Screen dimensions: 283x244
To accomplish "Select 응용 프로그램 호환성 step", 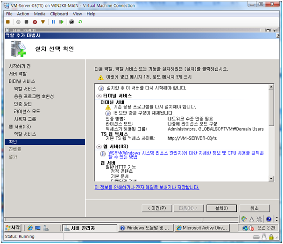I will [34, 96].
